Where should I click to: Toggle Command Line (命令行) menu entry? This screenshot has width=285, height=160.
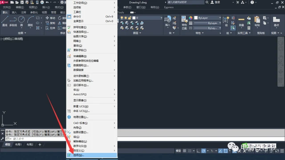(x=92, y=16)
